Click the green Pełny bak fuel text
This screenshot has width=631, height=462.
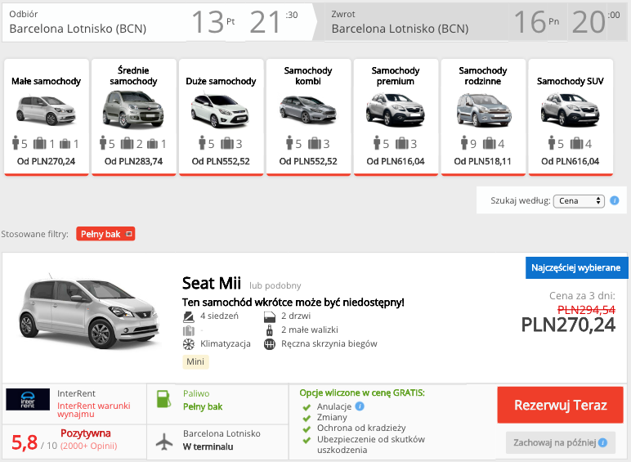click(203, 407)
